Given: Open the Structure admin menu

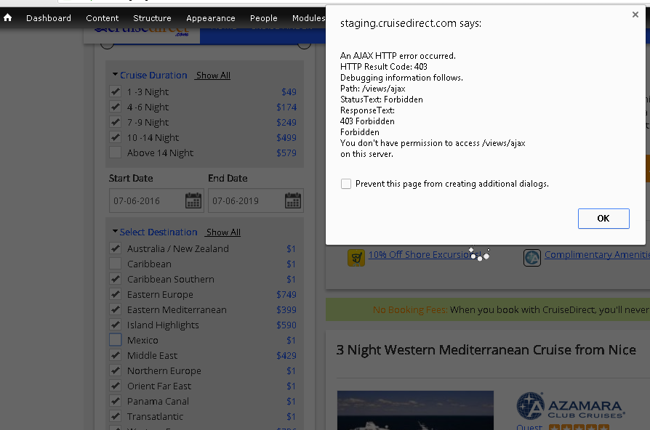Looking at the screenshot, I should pyautogui.click(x=152, y=18).
